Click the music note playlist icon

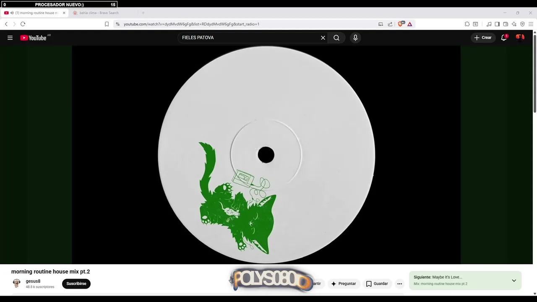click(x=489, y=24)
